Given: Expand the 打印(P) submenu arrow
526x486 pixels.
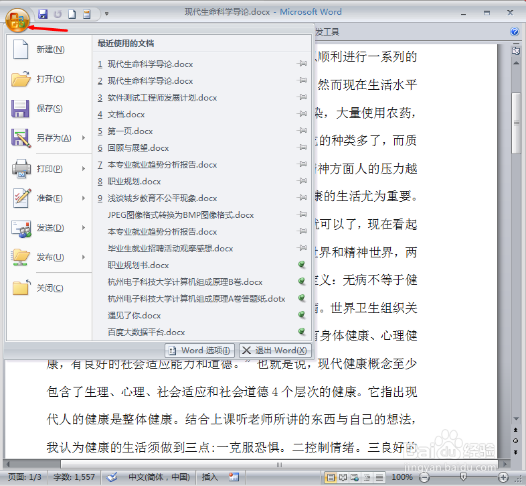Looking at the screenshot, I should [x=84, y=168].
